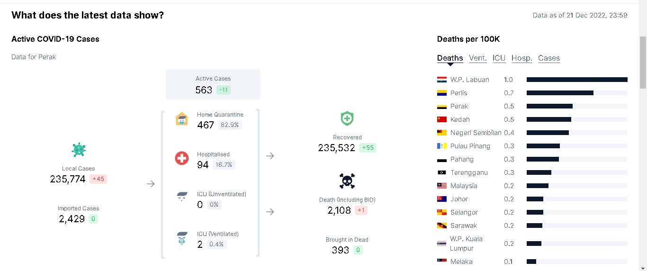Viewport: 647px width, 271px height.
Task: Select the Cases tab
Action: pyautogui.click(x=549, y=58)
